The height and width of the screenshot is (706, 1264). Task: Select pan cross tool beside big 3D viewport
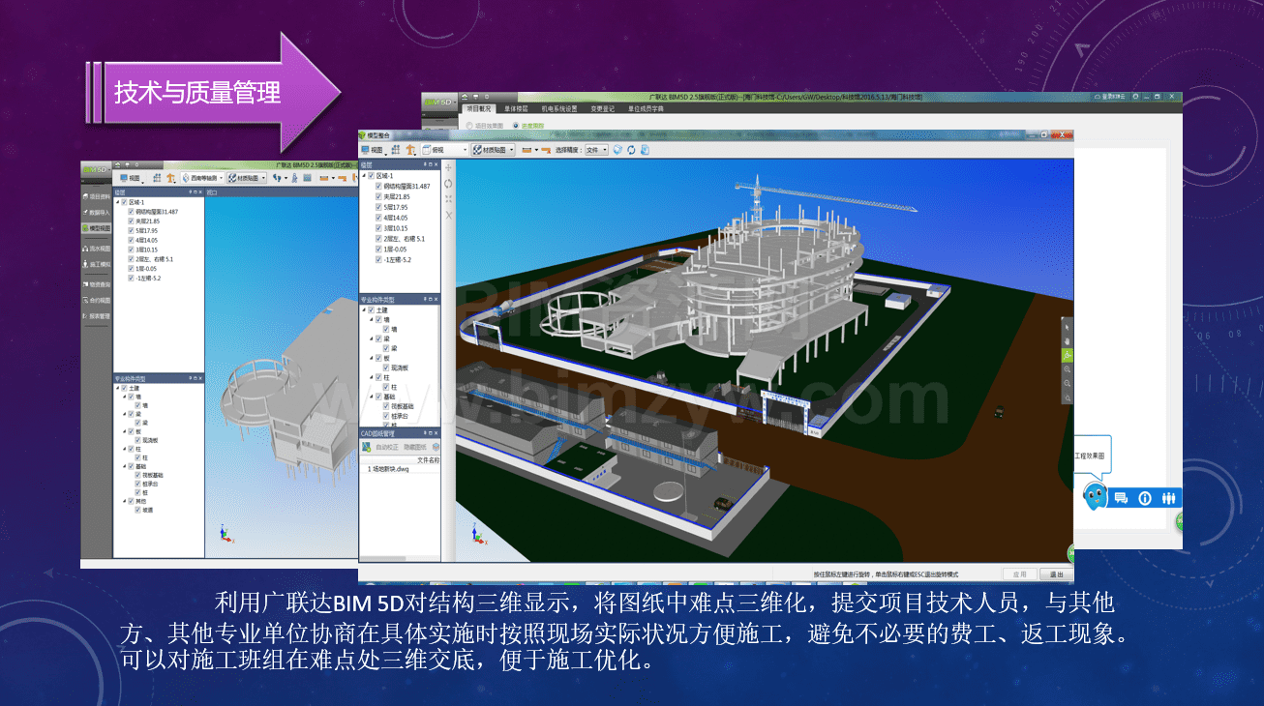tap(448, 167)
